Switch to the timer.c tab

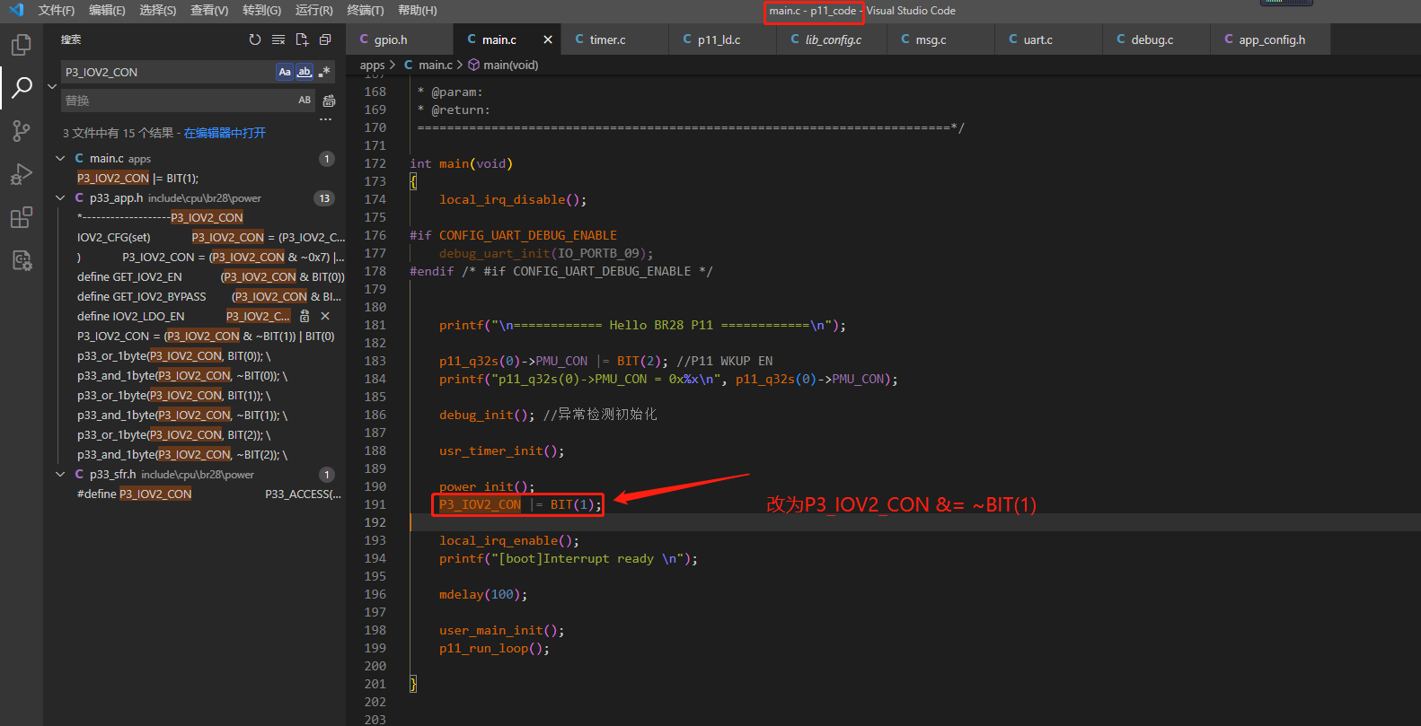pos(615,39)
